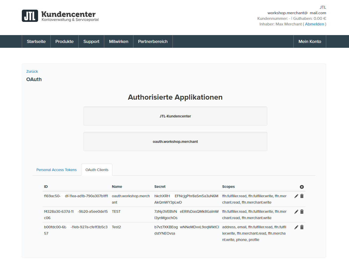Log out via the Abmelden link
349x274 pixels.
[315, 24]
